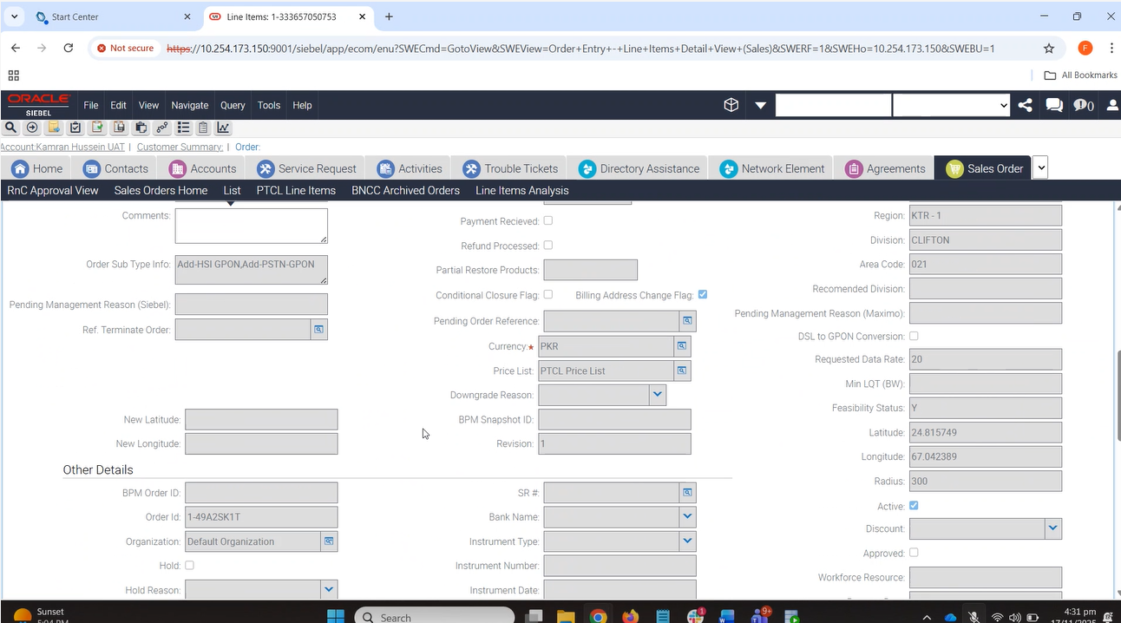The image size is (1121, 623).
Task: Click the magnifying glass search toolbar icon
Action: [x=10, y=128]
